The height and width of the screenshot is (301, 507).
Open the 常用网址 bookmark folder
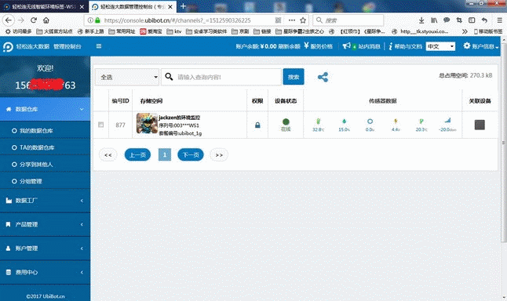pyautogui.click(x=122, y=31)
